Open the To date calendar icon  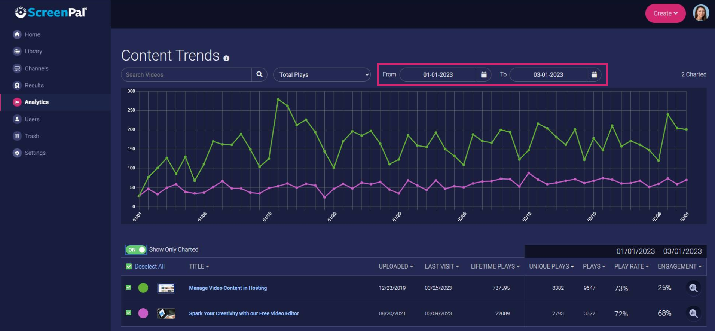click(594, 74)
